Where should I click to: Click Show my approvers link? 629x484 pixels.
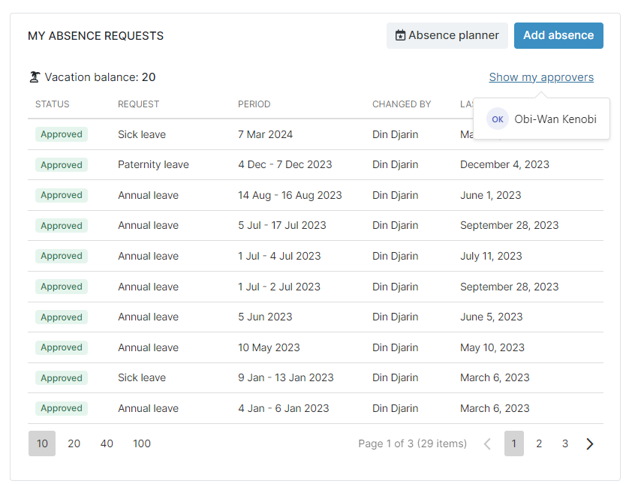[540, 77]
